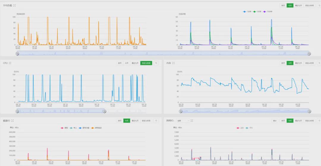Refresh the 磁盘IO panel
The height and width of the screenshot is (166, 321).
(x=156, y=121)
